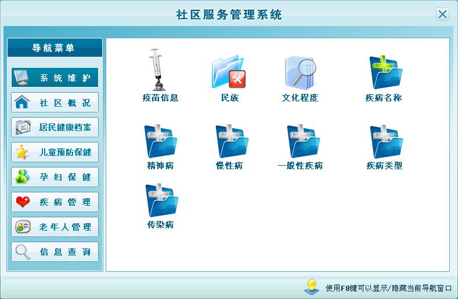Open the 文化程度 magnifier icon
The image size is (458, 299).
click(301, 72)
